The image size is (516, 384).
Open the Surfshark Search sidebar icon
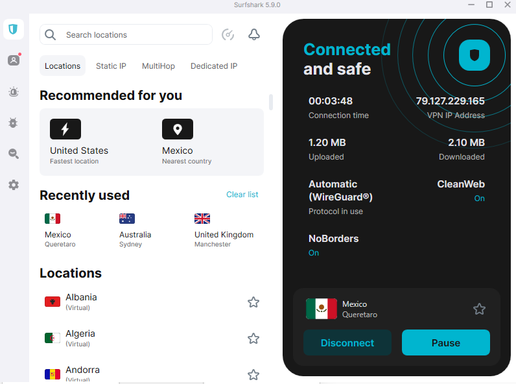pyautogui.click(x=14, y=154)
